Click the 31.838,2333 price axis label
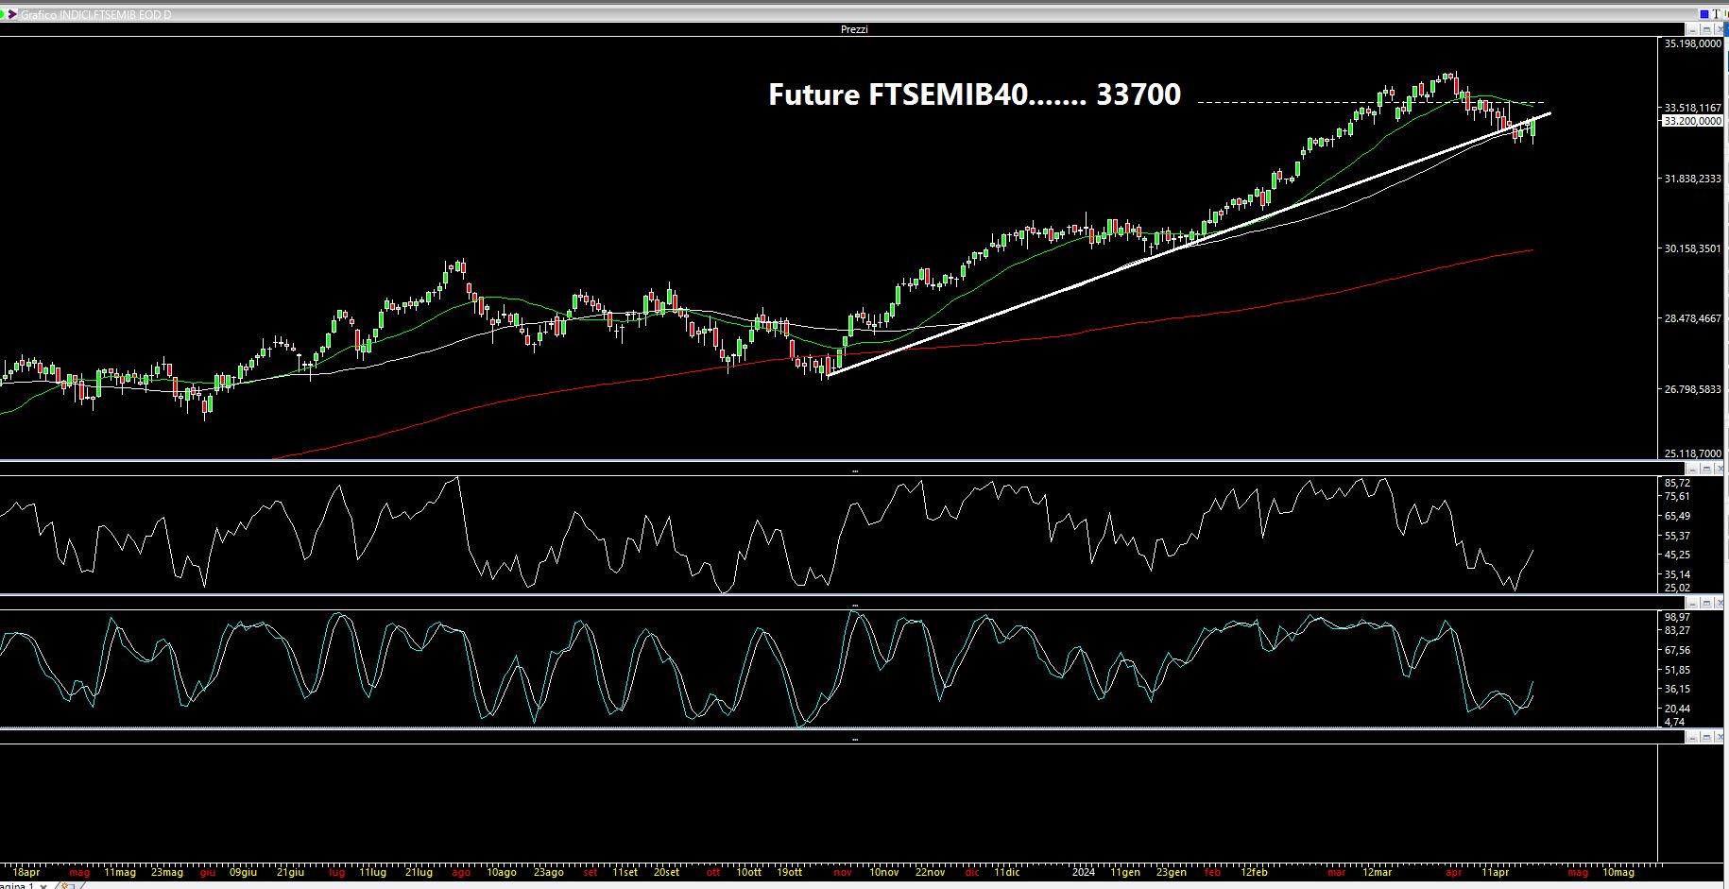This screenshot has width=1729, height=889. click(1692, 179)
